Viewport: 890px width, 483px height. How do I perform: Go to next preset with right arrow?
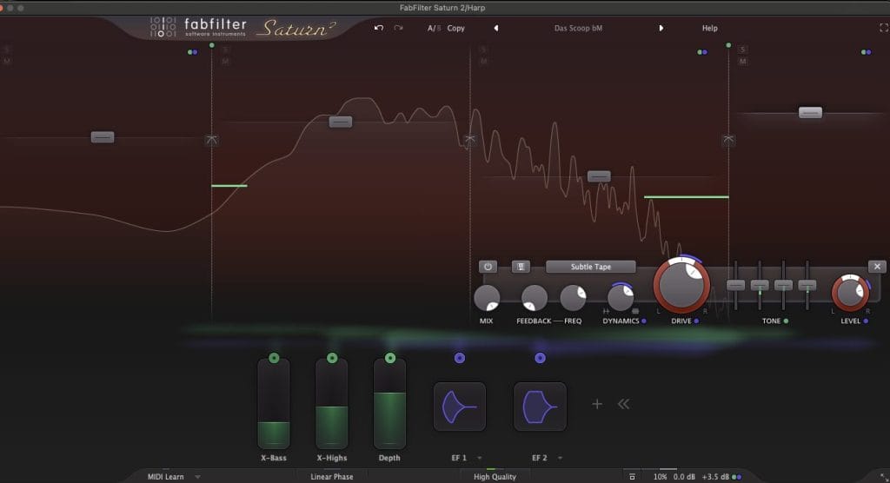pyautogui.click(x=661, y=28)
